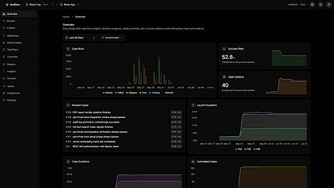Click the Success Rate sparkline chart
Image resolution: width=334 pixels, height=188 pixels.
(x=289, y=58)
